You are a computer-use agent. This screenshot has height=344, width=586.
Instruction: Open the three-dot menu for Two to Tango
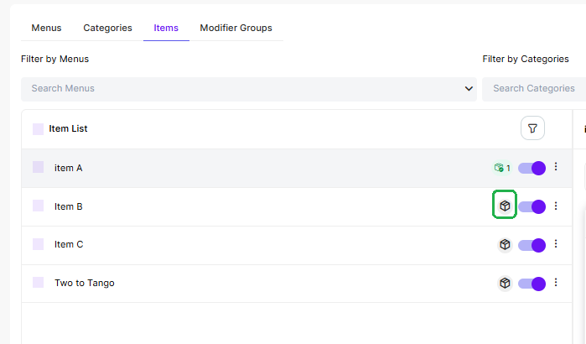pyautogui.click(x=555, y=283)
